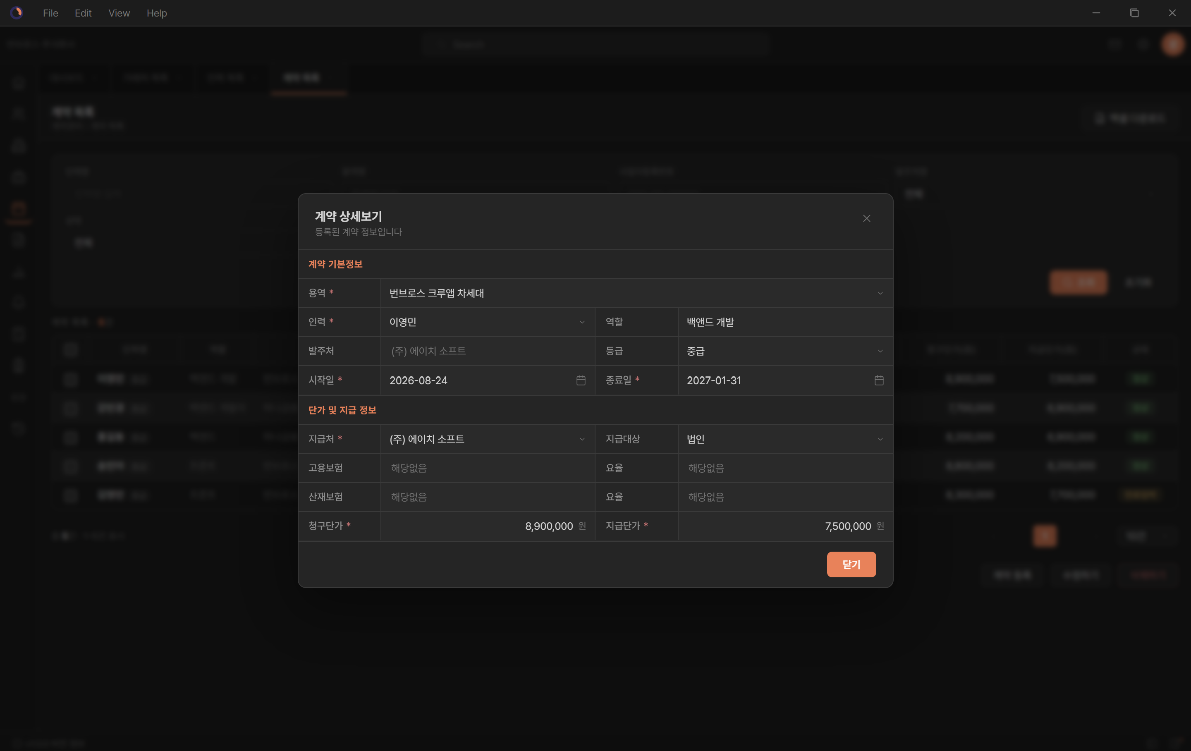Click the 청구단가 field 8,900,000

coord(487,526)
